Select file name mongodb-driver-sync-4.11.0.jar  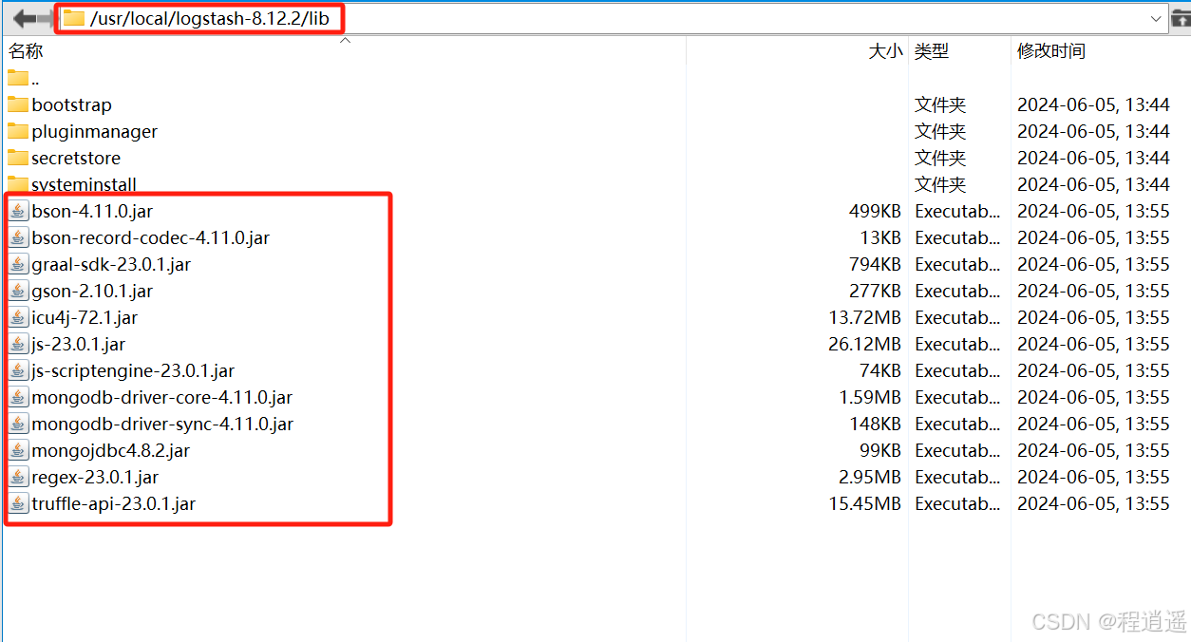(x=162, y=424)
